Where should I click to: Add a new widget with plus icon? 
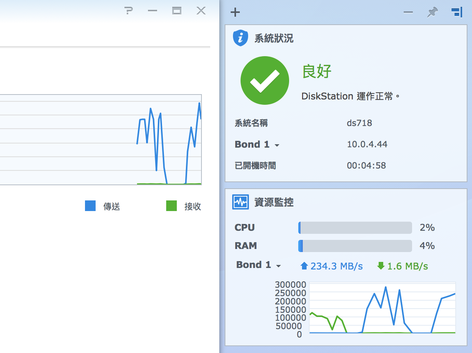(x=235, y=13)
